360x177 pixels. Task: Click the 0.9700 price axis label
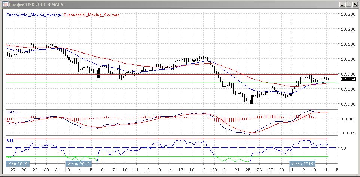point(348,104)
